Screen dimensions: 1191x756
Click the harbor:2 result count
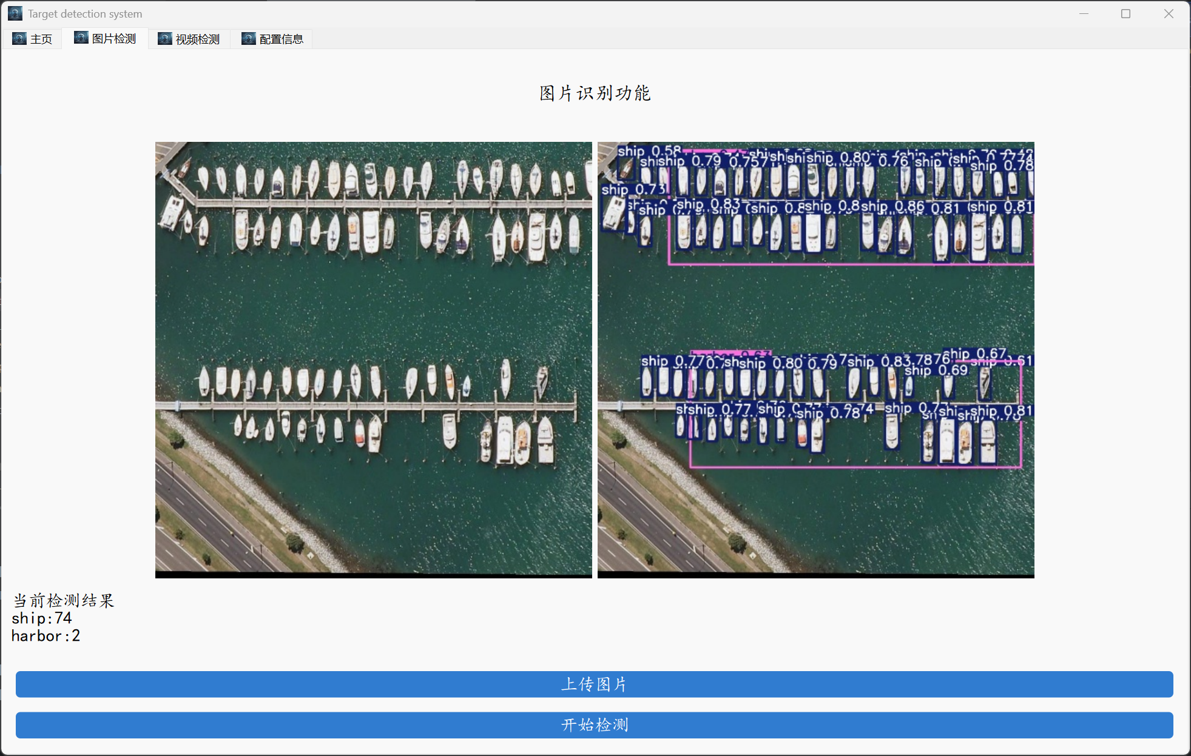pyautogui.click(x=46, y=635)
